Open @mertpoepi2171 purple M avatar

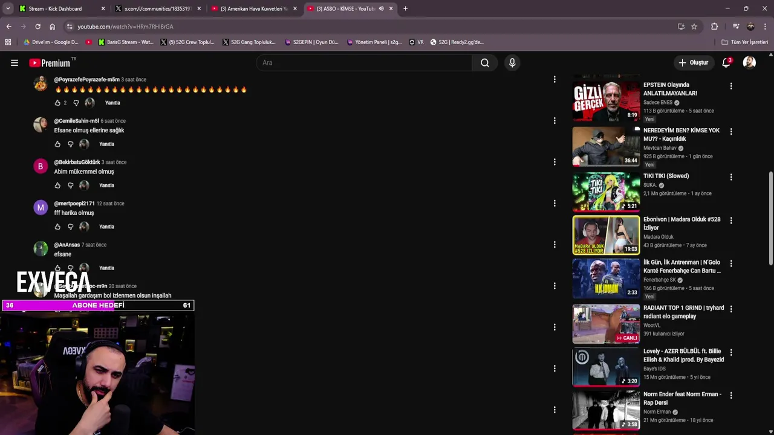(41, 208)
